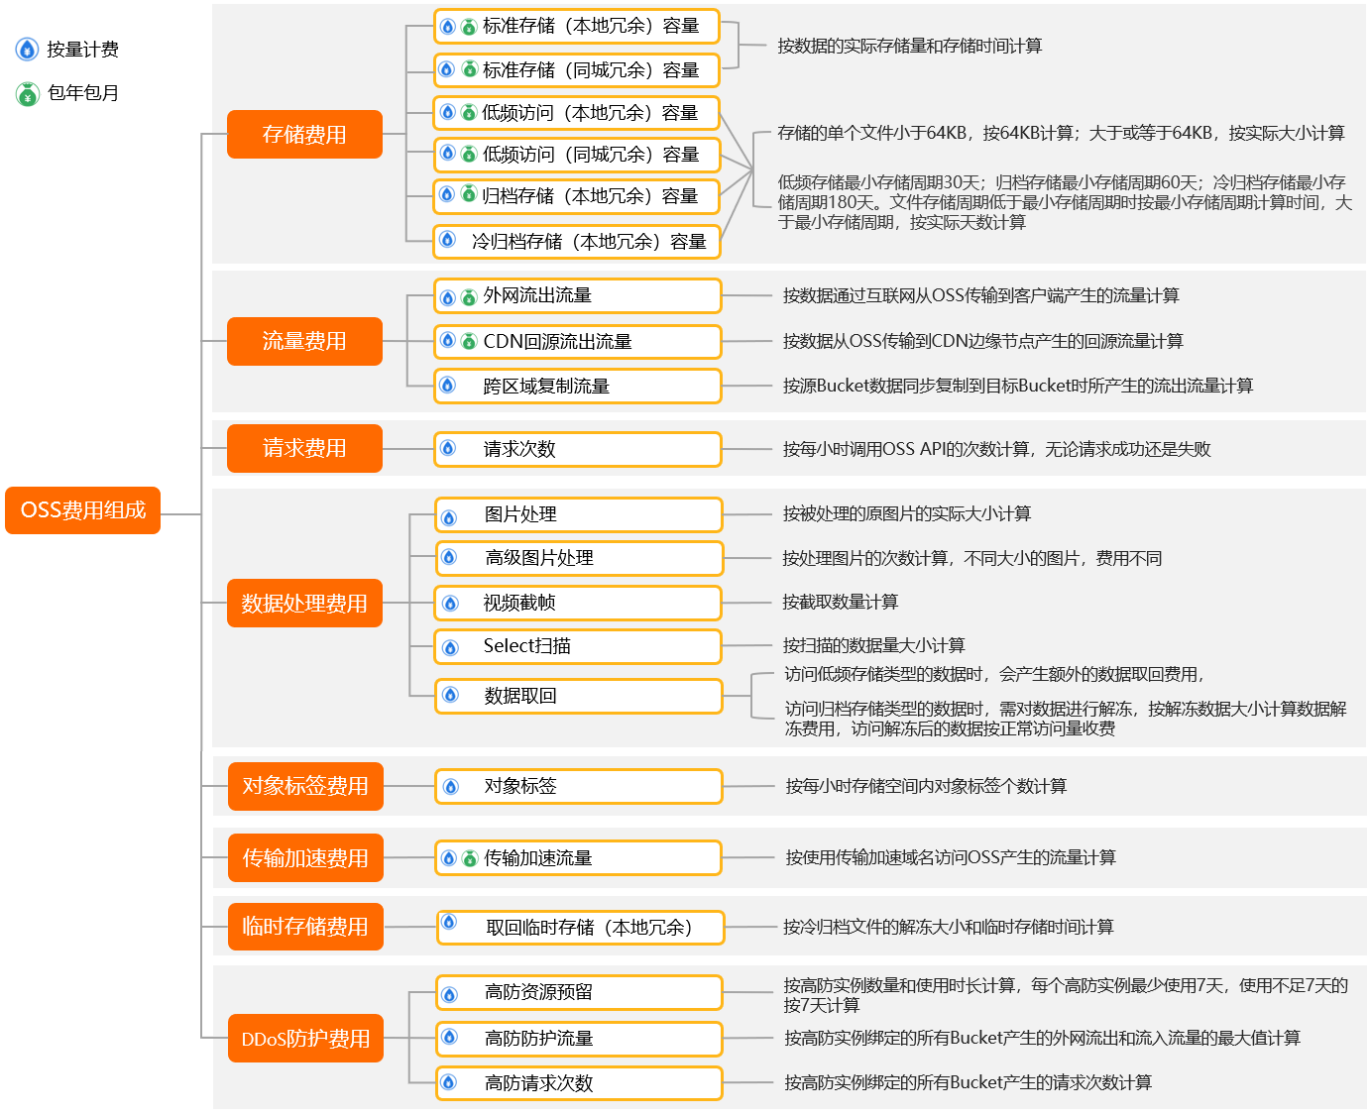The image size is (1370, 1117).
Task: Click the text 按数据的实际存储量和存储时间计算
Action: point(909,46)
